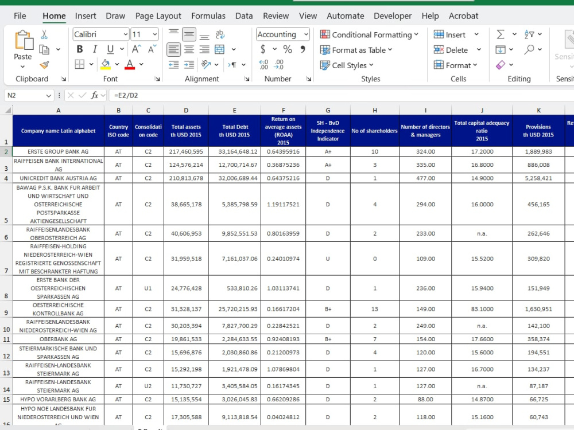Expand the Calibri font name dropdown
Image resolution: width=574 pixels, height=430 pixels.
coord(126,34)
